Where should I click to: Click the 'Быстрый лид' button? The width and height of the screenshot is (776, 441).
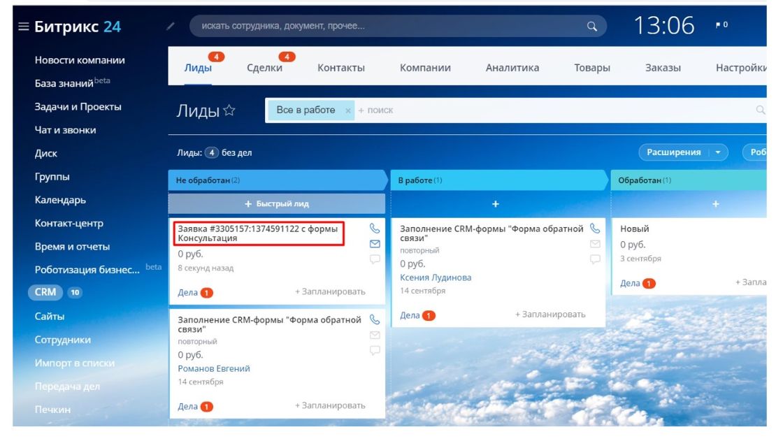click(x=277, y=203)
